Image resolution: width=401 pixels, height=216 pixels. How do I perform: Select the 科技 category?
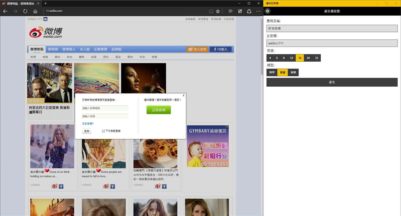tap(142, 57)
